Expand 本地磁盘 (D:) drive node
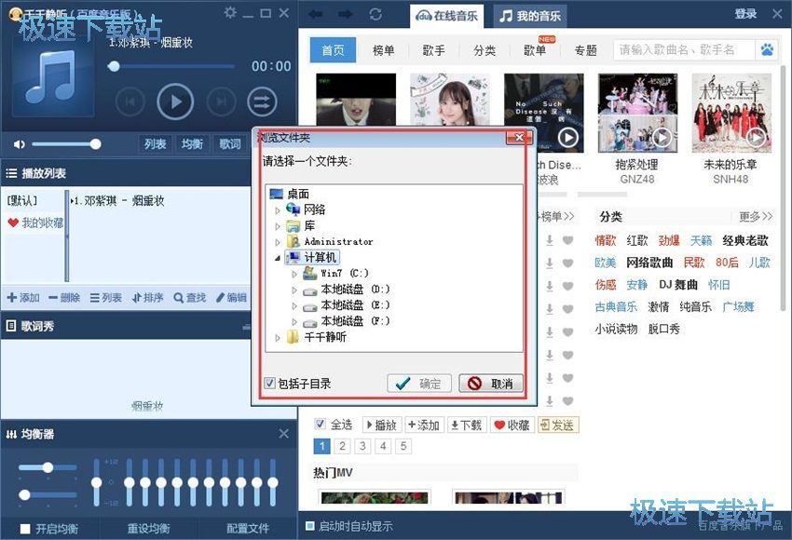Screen dimensions: 792x540 pyautogui.click(x=294, y=290)
